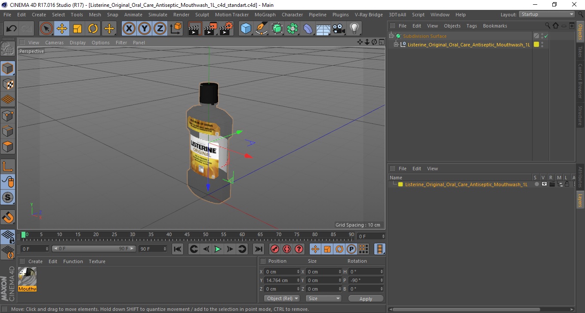
Task: Click the P rotation field -90°
Action: (x=366, y=280)
